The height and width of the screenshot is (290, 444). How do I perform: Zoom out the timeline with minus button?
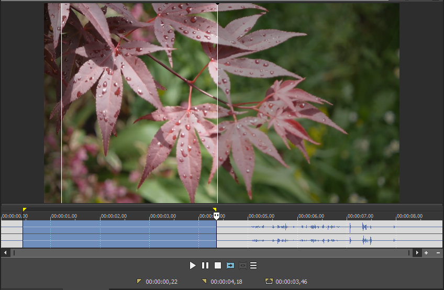(438, 253)
